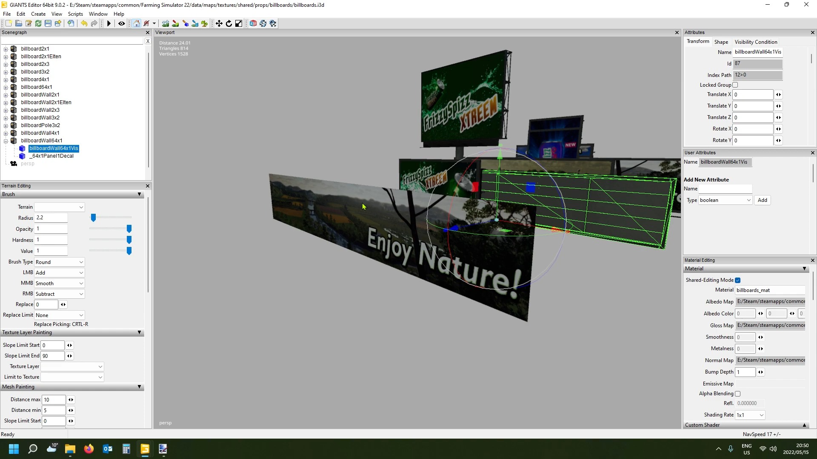Open the Create menu
This screenshot has width=817, height=459.
coord(38,14)
